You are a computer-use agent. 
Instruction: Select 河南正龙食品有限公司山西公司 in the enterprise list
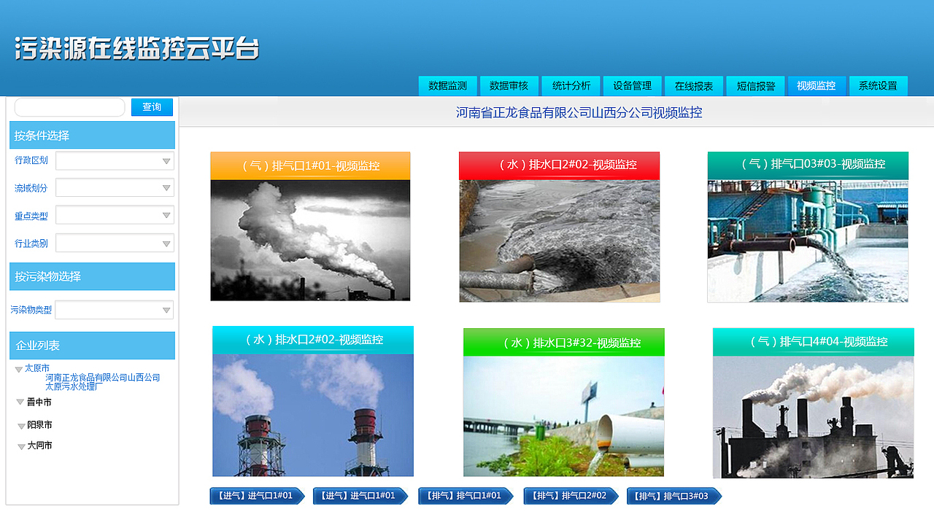coord(103,378)
